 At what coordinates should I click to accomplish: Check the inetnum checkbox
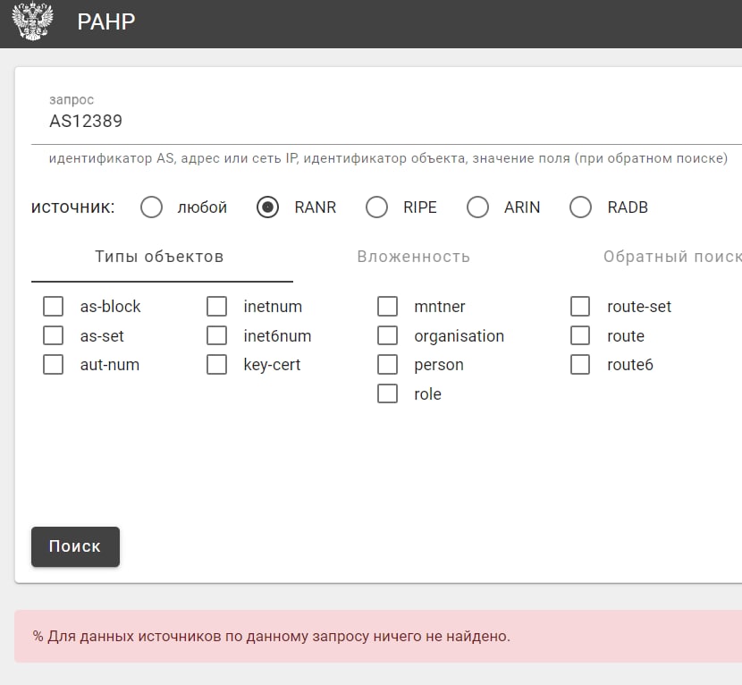[x=216, y=307]
